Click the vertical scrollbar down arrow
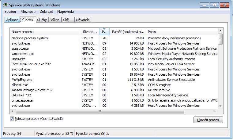Screen dimensions: 233x140 pos(220,106)
